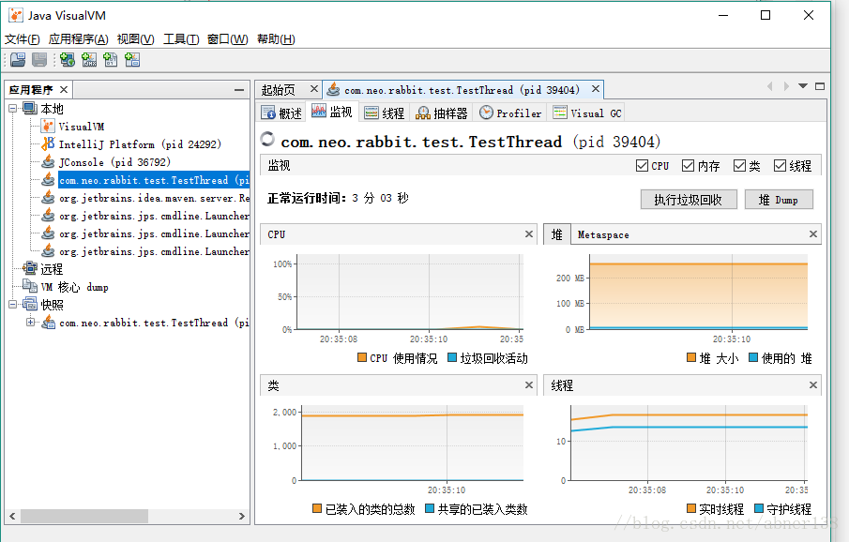Toggle the 类 checkbox
Viewport: 849px width, 542px height.
pos(739,166)
